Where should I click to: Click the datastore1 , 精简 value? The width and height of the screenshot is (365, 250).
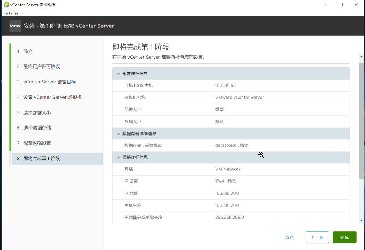pyautogui.click(x=232, y=146)
